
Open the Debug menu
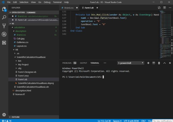pos(47,2)
